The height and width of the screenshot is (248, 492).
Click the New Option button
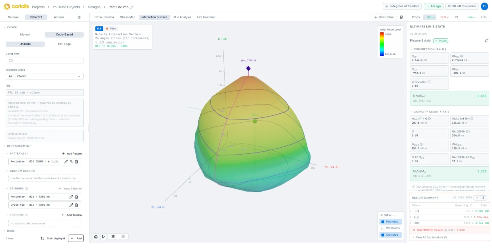[384, 17]
